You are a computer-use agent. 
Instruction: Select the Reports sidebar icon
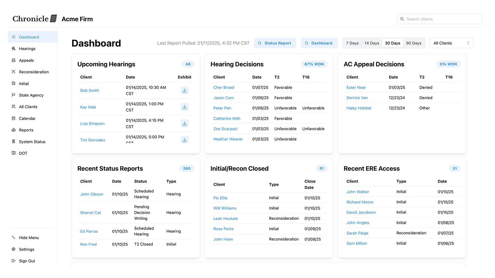point(13,130)
